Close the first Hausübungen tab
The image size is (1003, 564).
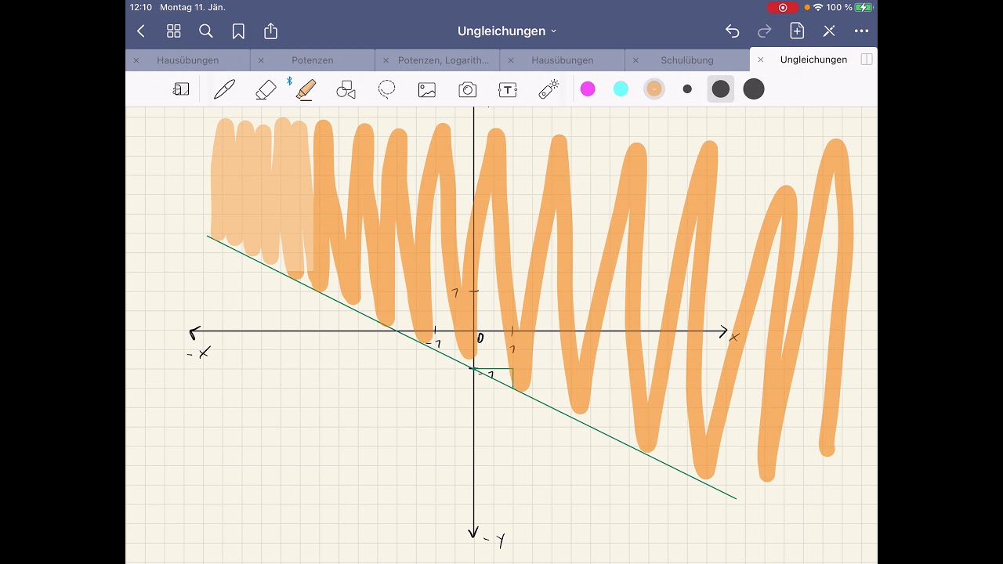(x=136, y=60)
